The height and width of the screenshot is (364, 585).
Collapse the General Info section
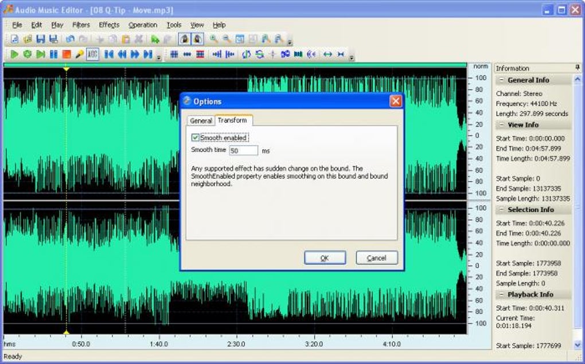[502, 80]
